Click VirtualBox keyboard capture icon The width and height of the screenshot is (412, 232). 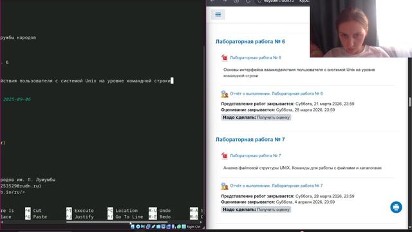pos(183,226)
